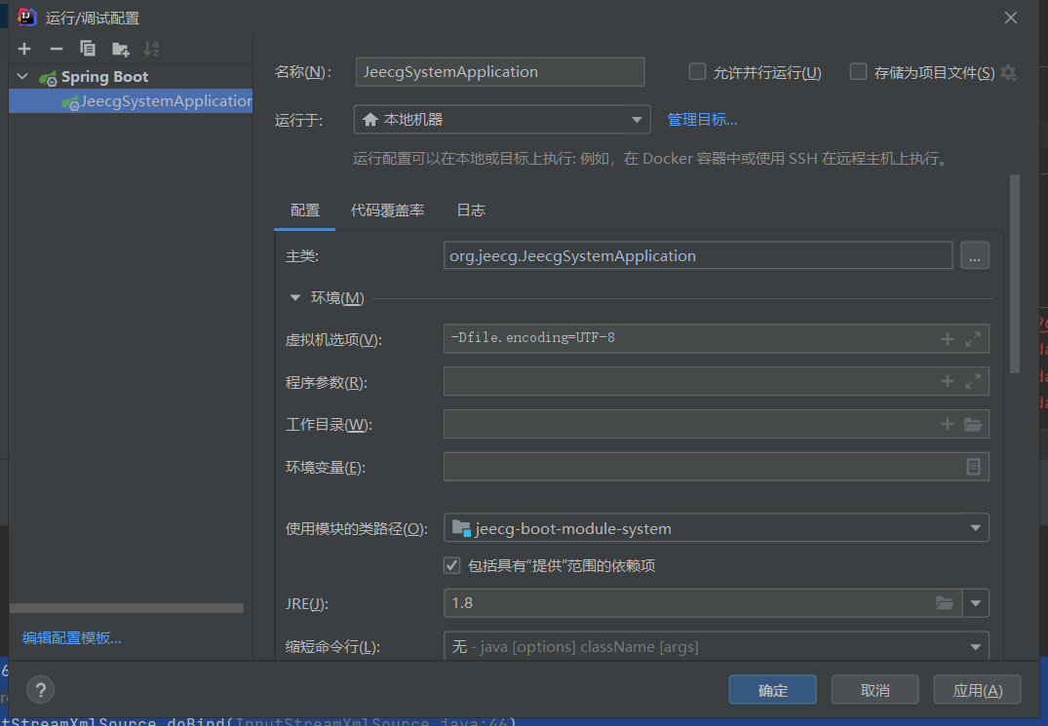Image resolution: width=1048 pixels, height=726 pixels.
Task: Open the 本地机器 run target dropdown
Action: tap(639, 119)
